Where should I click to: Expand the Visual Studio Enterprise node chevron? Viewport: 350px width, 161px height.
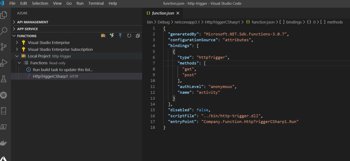[x=17, y=43]
